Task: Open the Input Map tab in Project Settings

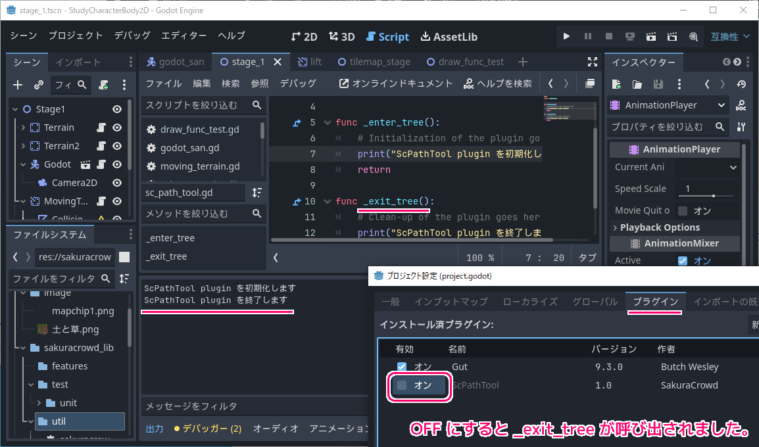Action: (451, 301)
